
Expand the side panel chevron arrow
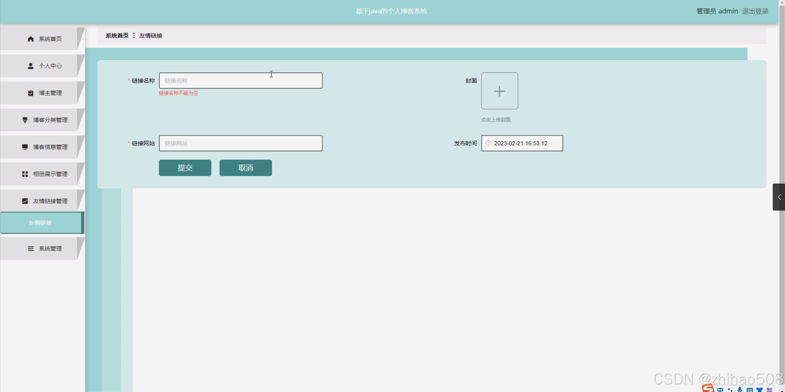click(779, 197)
